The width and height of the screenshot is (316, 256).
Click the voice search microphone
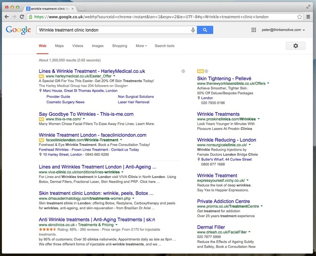point(193,30)
